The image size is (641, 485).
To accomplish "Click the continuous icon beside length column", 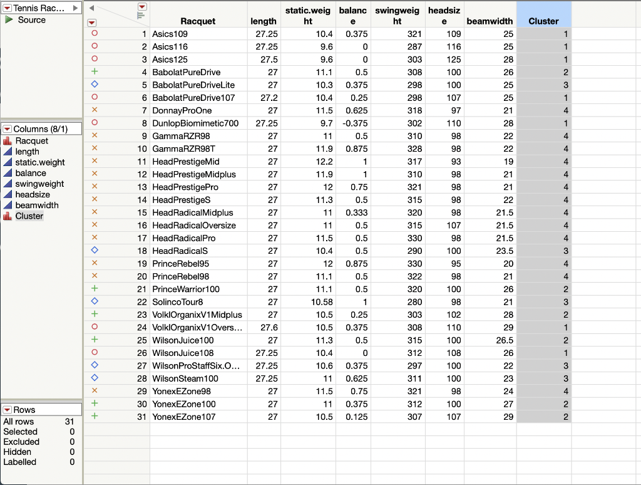I will point(8,152).
